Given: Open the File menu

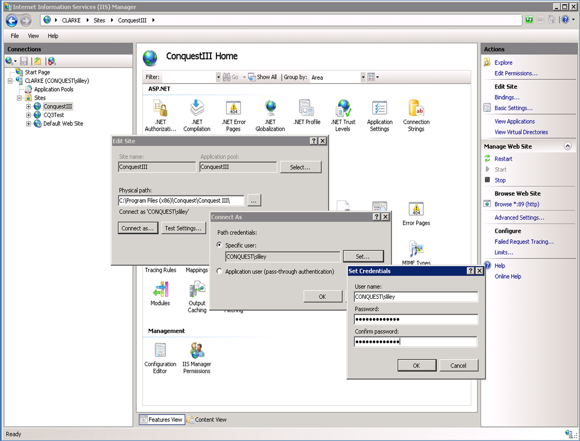Looking at the screenshot, I should 15,36.
